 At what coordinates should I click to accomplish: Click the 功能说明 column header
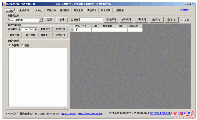point(135,26)
